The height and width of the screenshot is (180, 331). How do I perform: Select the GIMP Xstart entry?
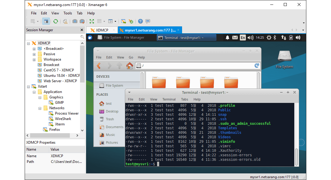[59, 103]
